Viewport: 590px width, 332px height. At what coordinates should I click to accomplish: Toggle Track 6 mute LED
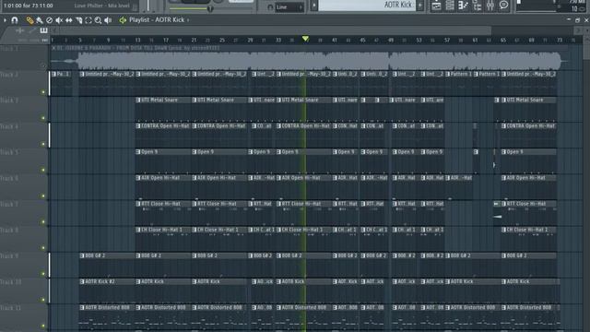[x=43, y=196]
